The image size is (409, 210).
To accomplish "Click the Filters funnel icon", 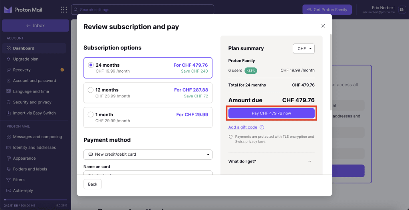I will 8,180.
